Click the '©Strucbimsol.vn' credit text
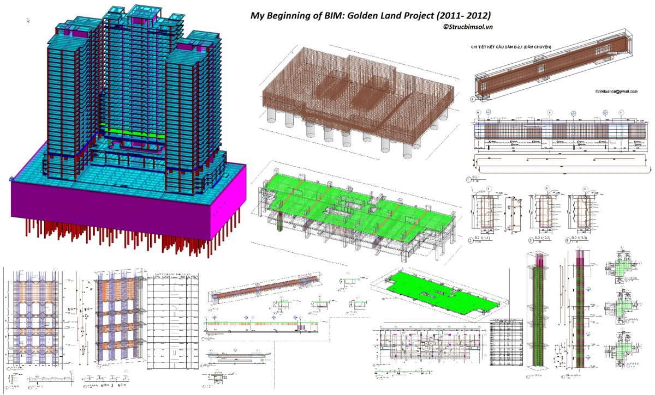 pos(468,27)
